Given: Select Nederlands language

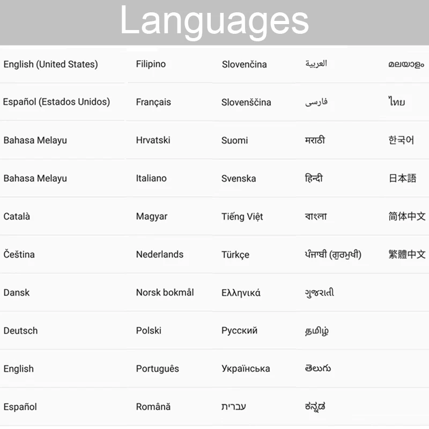Looking at the screenshot, I should click(160, 254).
